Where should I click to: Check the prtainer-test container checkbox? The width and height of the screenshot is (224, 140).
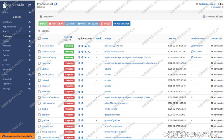tap(39, 46)
